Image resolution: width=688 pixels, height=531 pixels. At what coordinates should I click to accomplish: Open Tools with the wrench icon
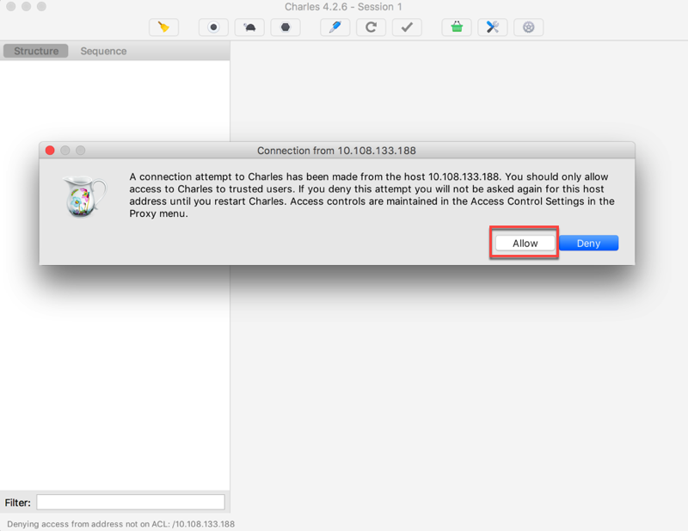click(x=493, y=28)
